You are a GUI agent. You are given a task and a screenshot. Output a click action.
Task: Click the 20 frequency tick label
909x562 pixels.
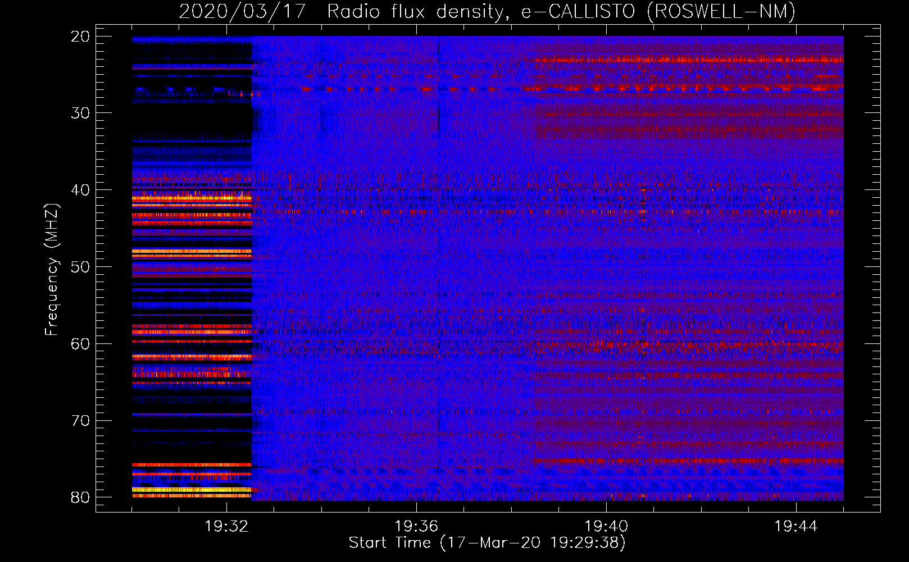coord(80,37)
